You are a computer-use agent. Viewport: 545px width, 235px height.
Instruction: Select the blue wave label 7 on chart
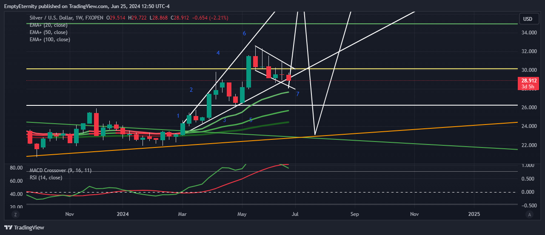tap(298, 93)
